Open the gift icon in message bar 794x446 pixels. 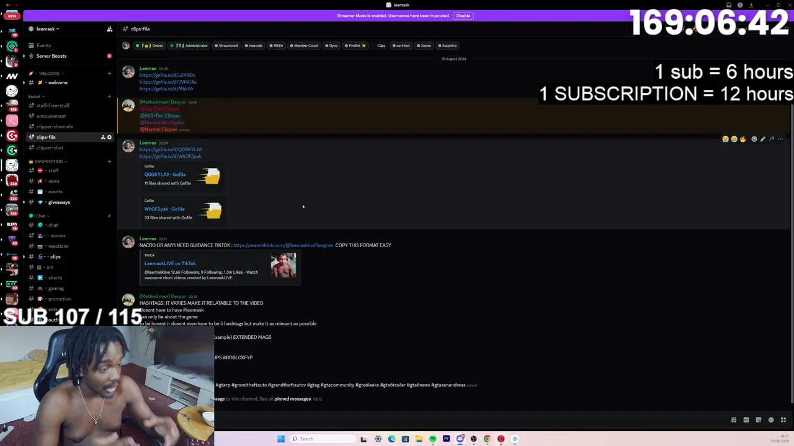click(734, 420)
